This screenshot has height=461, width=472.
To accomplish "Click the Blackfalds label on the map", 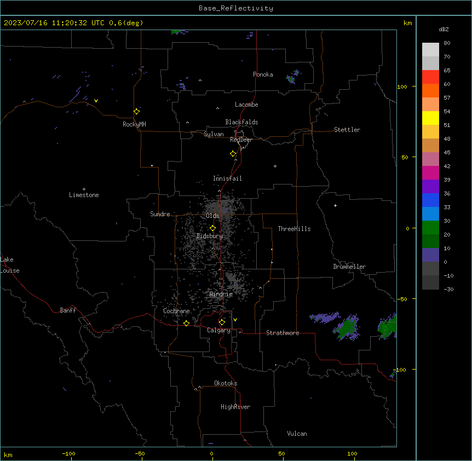I will coord(241,122).
